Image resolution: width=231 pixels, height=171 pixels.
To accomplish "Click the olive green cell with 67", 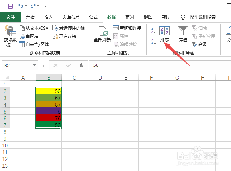I will tap(48, 98).
